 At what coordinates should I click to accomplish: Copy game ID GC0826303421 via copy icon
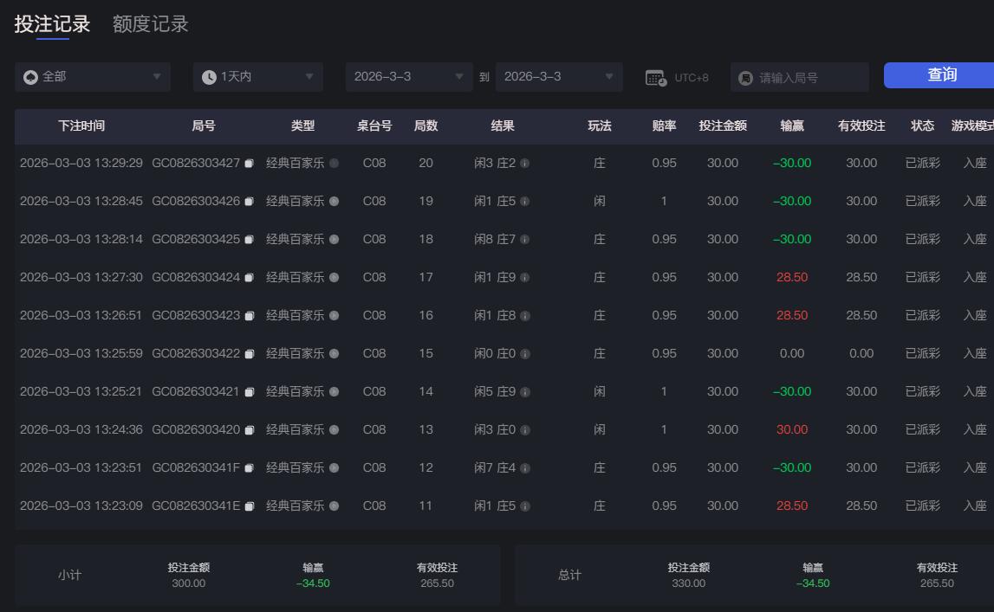(249, 391)
